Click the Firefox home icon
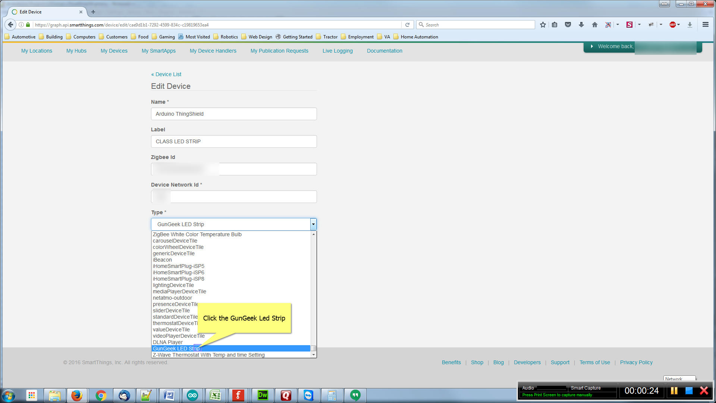 594,25
